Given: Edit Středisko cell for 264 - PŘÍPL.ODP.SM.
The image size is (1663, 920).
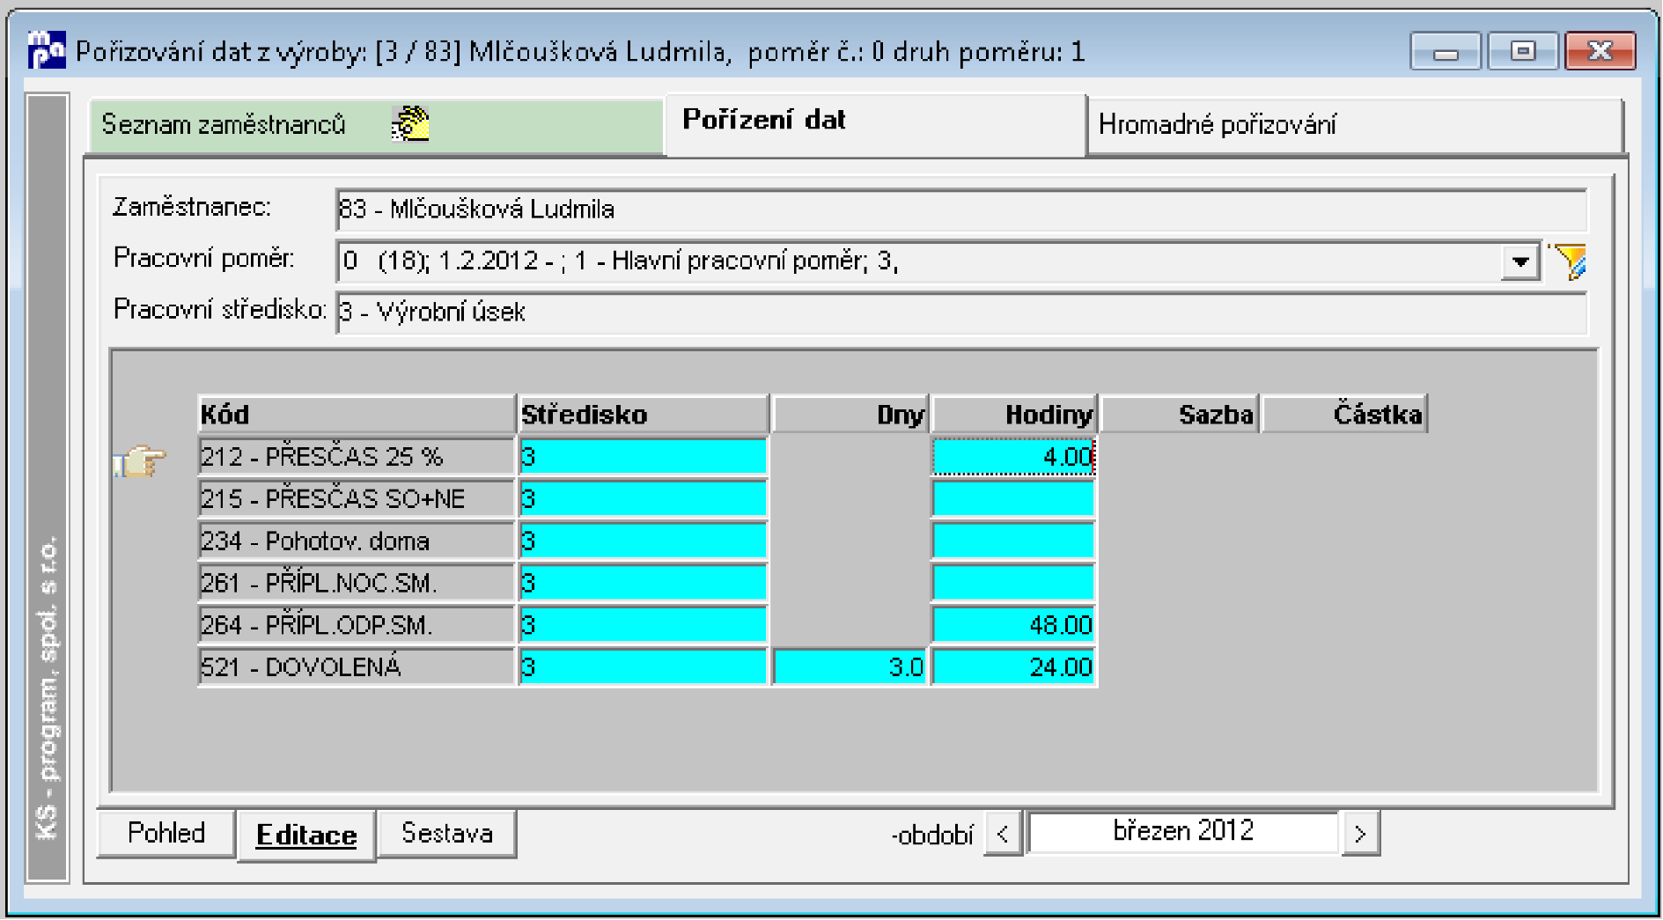Looking at the screenshot, I should 643,625.
